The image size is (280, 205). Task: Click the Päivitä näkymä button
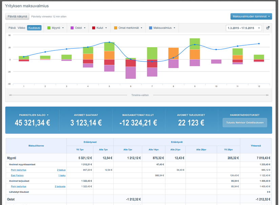(x=17, y=16)
